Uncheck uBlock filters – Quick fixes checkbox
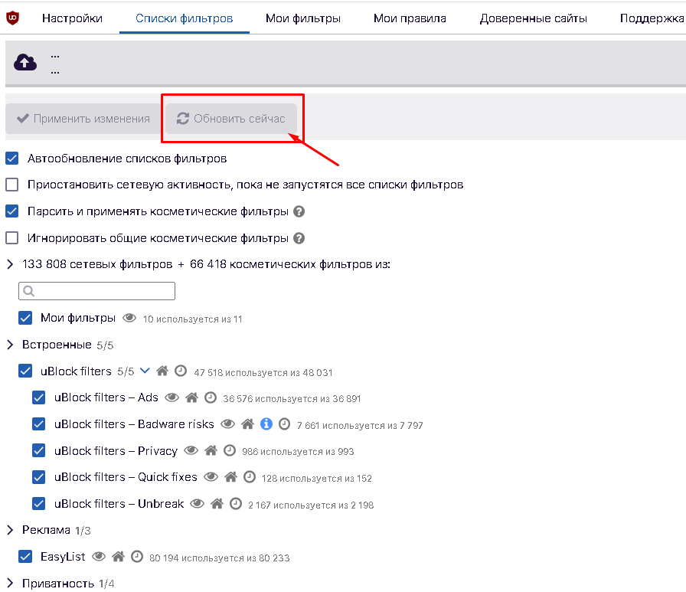This screenshot has height=592, width=686. click(39, 476)
